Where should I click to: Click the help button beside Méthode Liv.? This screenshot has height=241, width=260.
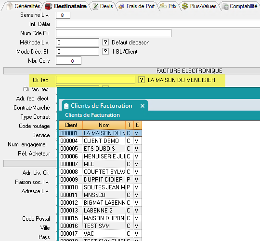pos(105,42)
